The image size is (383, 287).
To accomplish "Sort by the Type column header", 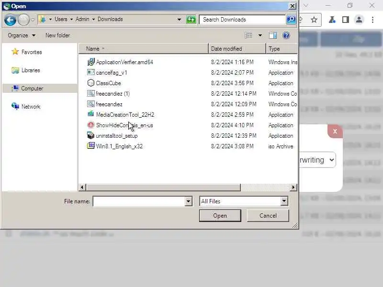I will click(x=282, y=49).
